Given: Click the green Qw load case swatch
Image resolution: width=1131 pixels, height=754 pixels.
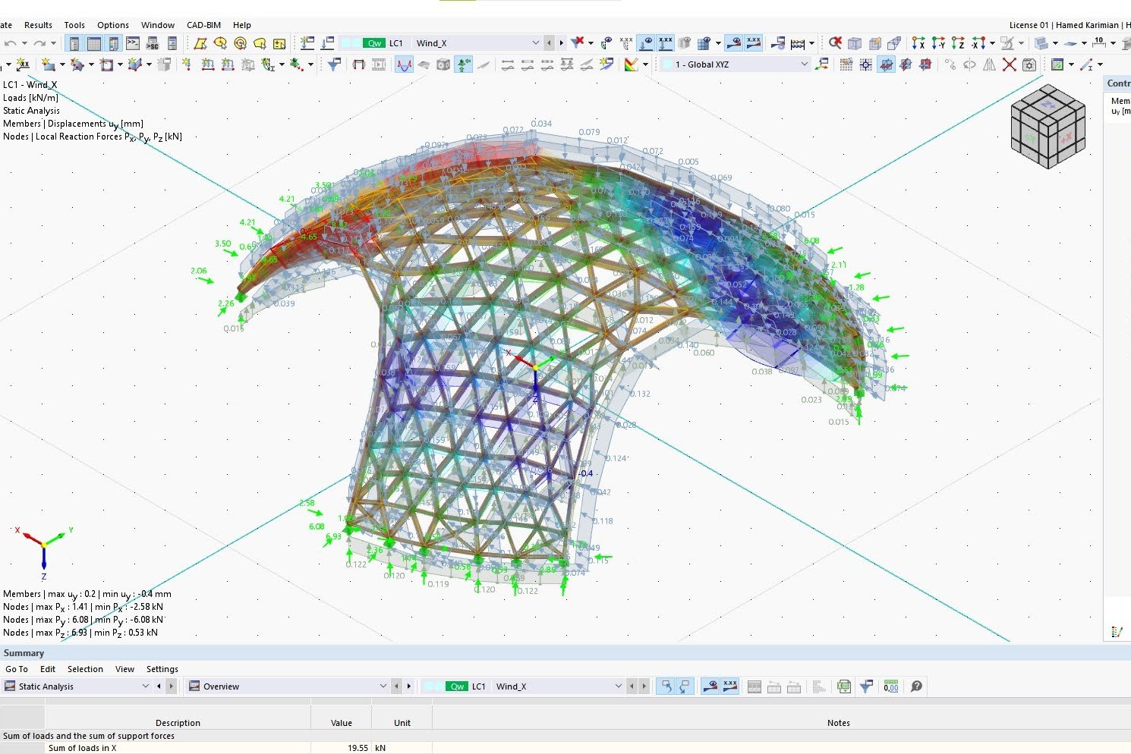Looking at the screenshot, I should point(374,43).
